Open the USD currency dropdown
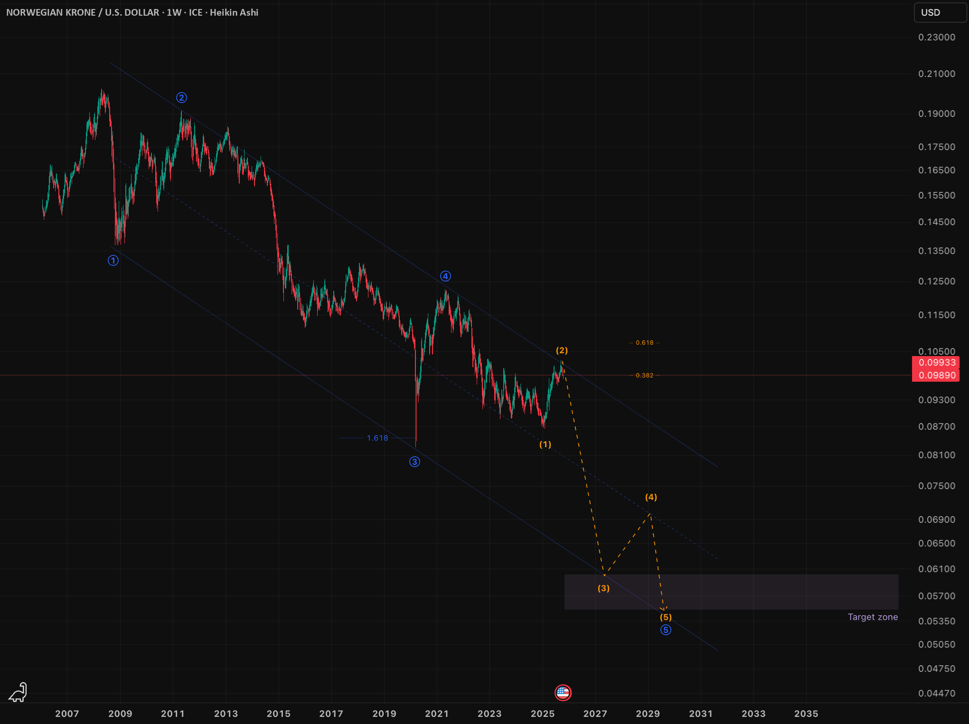The image size is (969, 724). click(940, 12)
